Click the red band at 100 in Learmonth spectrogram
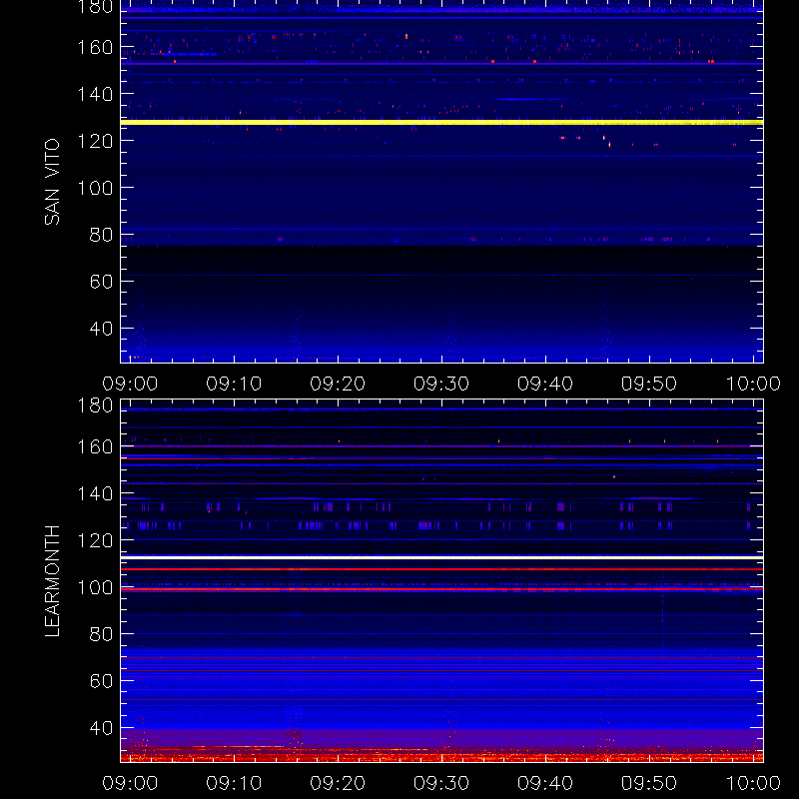The width and height of the screenshot is (799, 799). pos(441,589)
